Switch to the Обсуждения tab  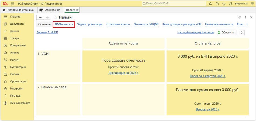[50, 10]
